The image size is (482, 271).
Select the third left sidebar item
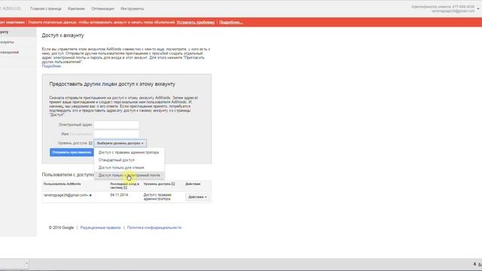pyautogui.click(x=18, y=52)
